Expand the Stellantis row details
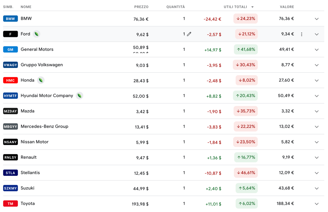 coord(317,173)
